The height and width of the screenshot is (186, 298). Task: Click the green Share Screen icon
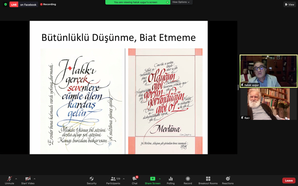153,178
